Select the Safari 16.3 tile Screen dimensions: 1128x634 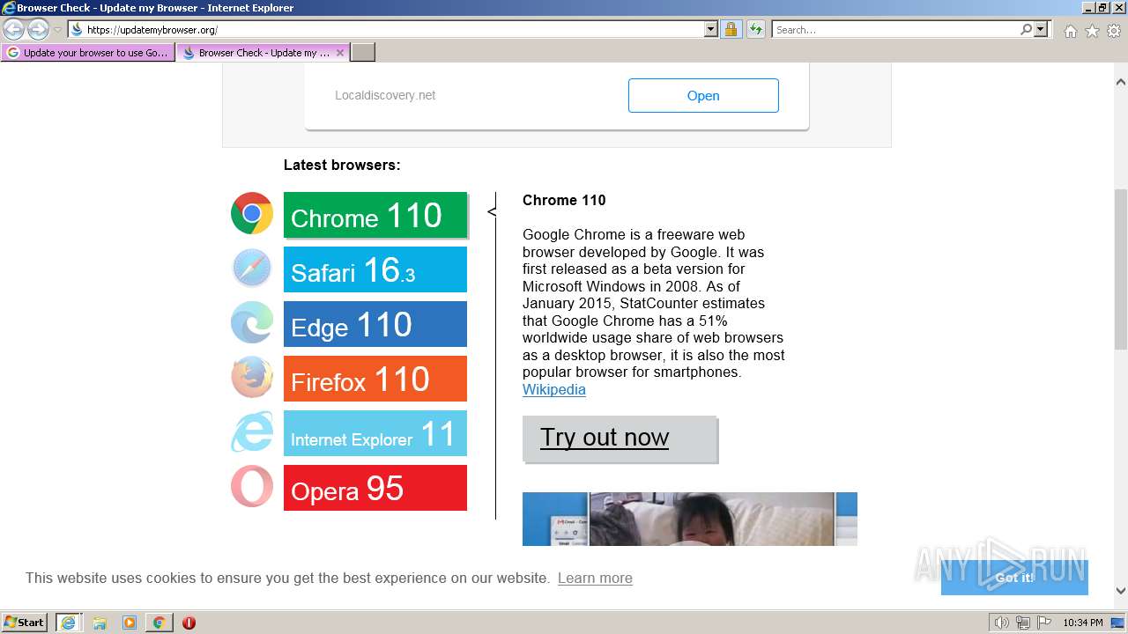(x=375, y=269)
